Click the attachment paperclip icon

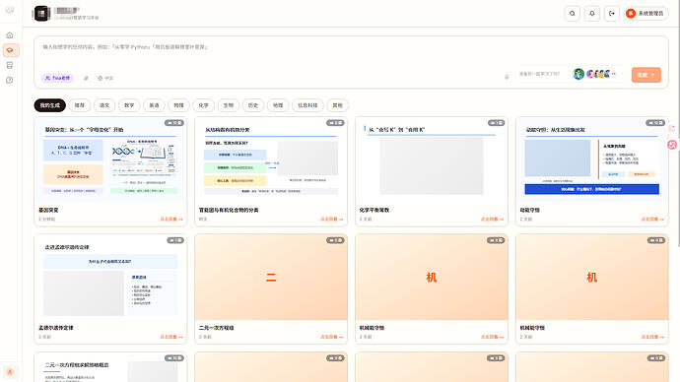click(x=86, y=78)
